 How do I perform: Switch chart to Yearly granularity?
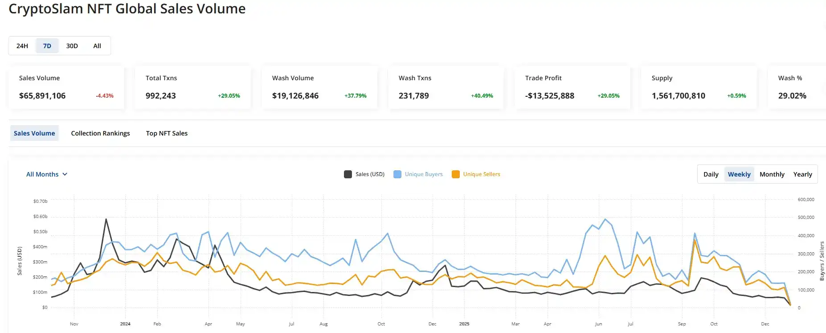tap(802, 174)
